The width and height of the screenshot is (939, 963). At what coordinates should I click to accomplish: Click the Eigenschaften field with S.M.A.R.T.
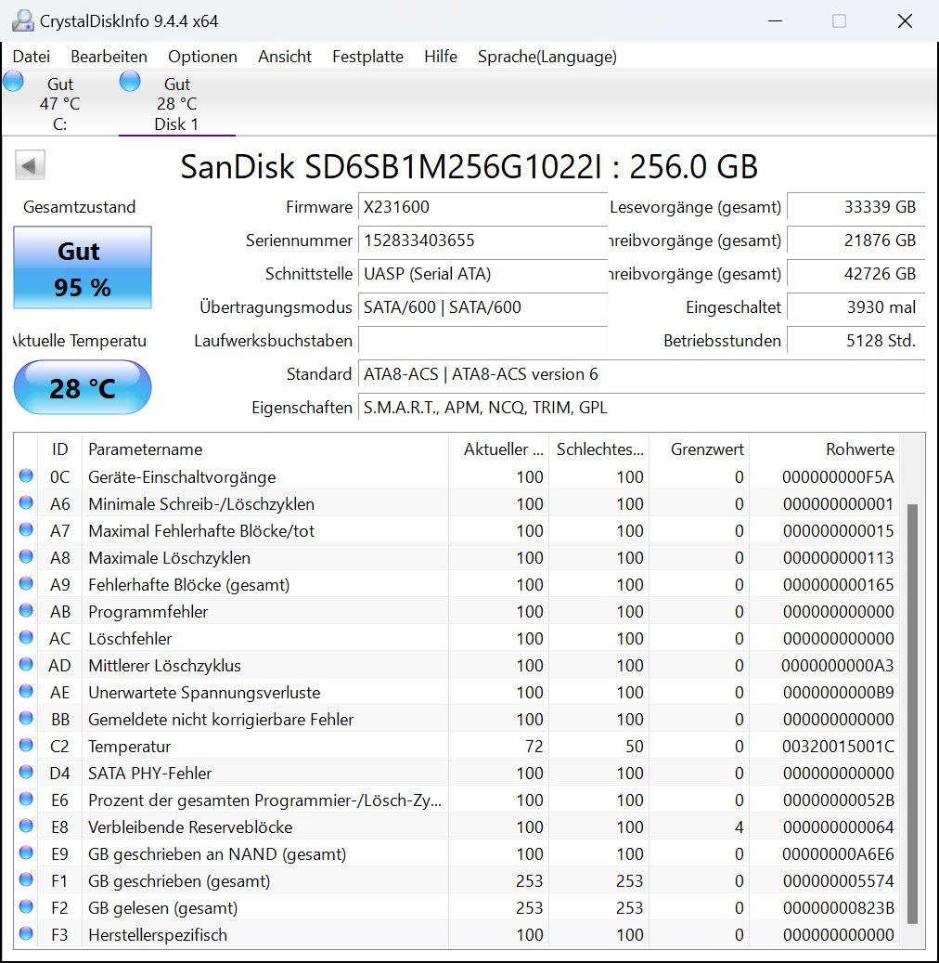tap(641, 407)
